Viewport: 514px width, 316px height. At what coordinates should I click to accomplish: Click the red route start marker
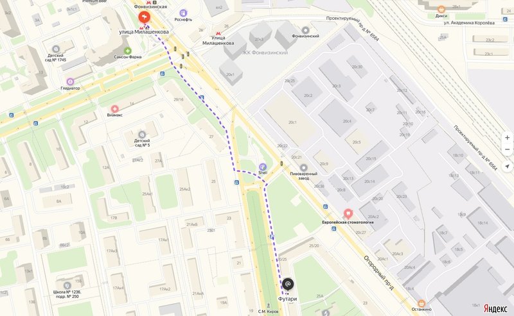[144, 17]
